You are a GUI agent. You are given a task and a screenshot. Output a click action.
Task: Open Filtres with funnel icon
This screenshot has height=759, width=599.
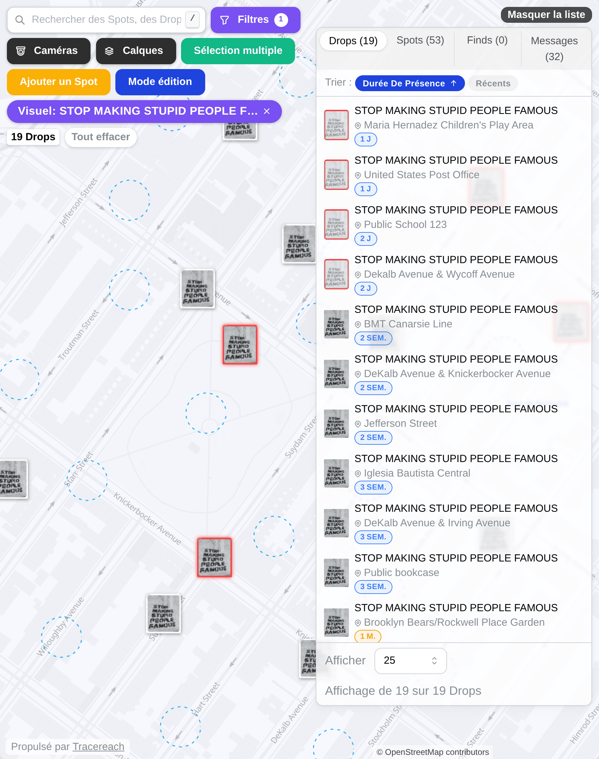pos(255,20)
